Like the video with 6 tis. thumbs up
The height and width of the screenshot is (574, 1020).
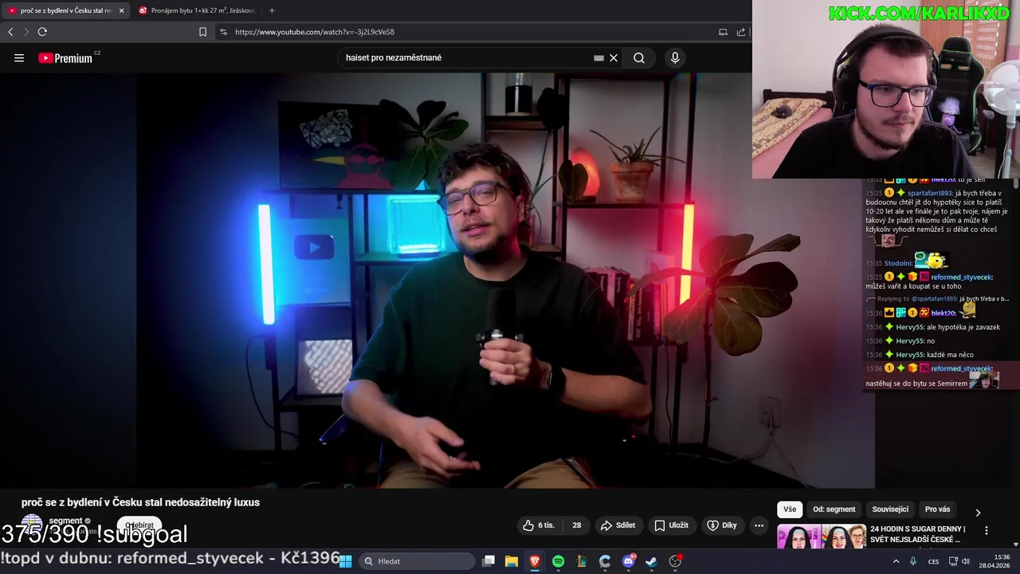pyautogui.click(x=538, y=525)
